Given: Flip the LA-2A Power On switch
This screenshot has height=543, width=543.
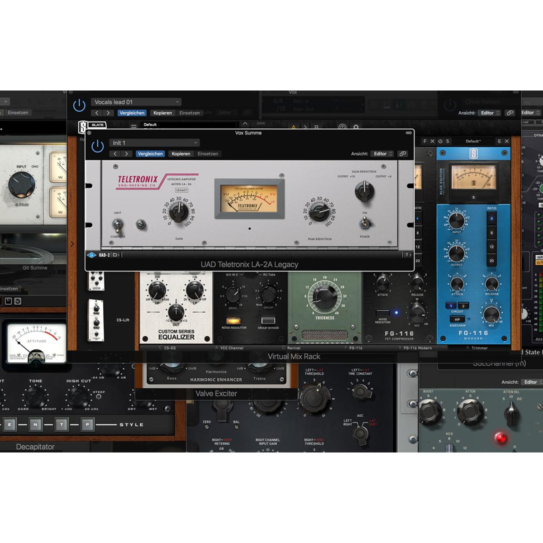Looking at the screenshot, I should pos(364,223).
